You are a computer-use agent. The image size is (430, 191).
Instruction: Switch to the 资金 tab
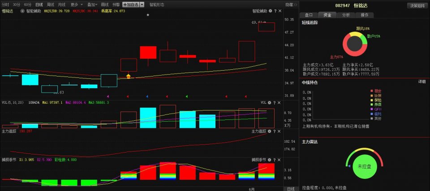coord(327,15)
